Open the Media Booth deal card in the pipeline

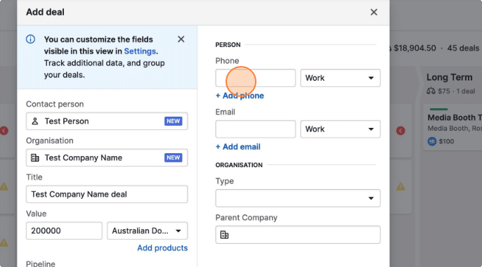pos(452,127)
